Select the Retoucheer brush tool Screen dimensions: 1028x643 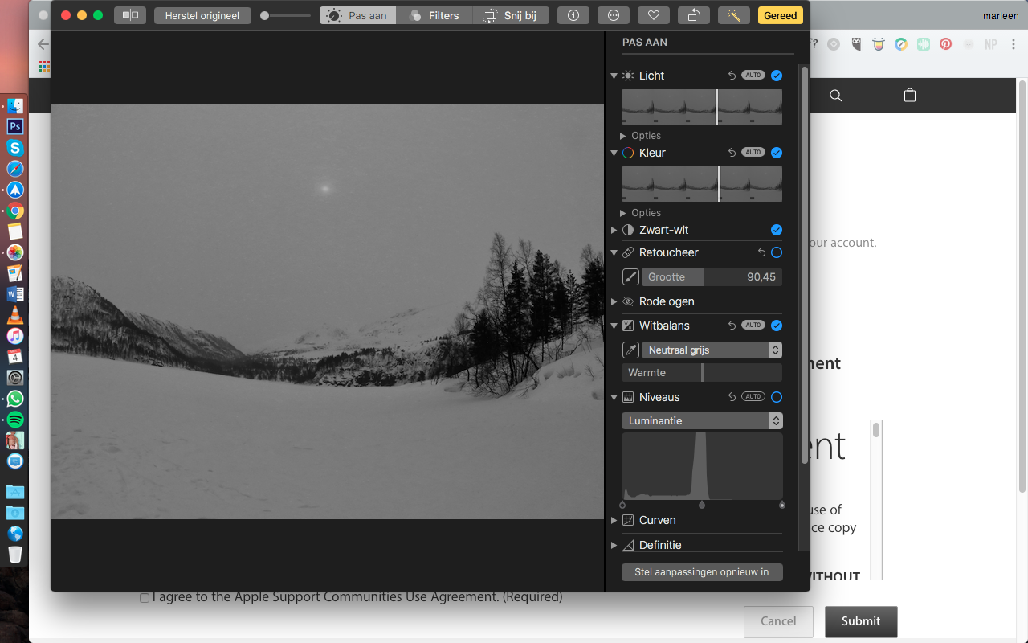[x=630, y=277]
